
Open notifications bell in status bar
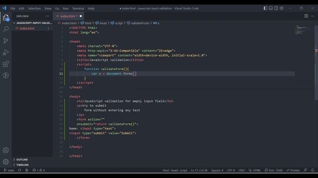click(313, 170)
